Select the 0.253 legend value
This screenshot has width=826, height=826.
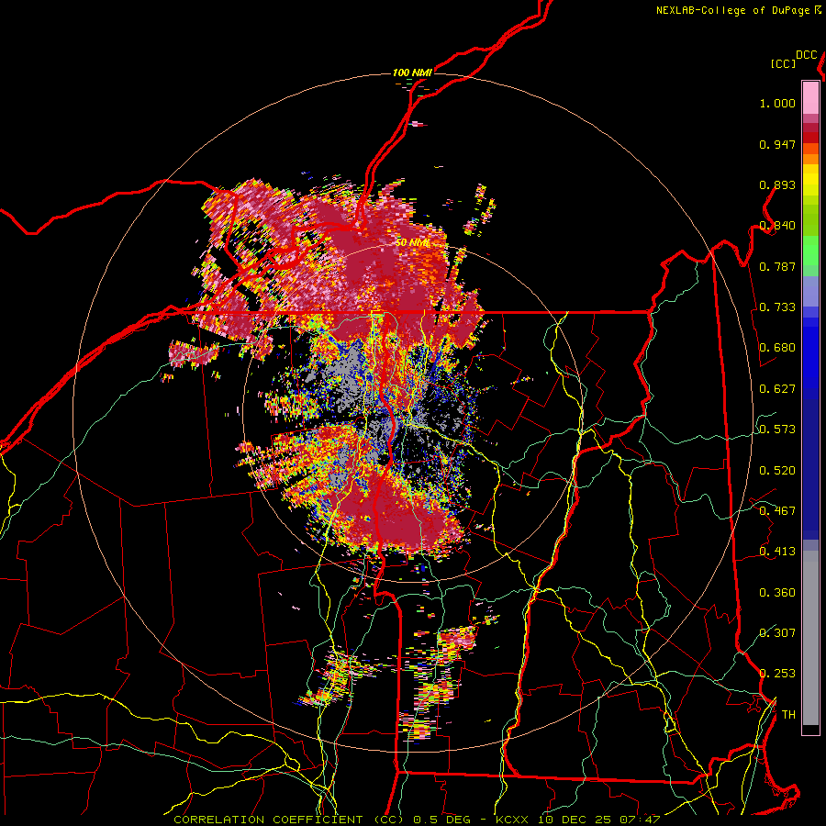[777, 674]
